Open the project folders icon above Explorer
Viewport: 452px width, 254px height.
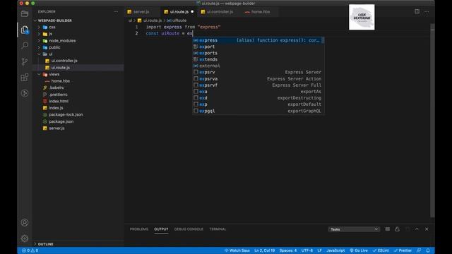pyautogui.click(x=25, y=13)
